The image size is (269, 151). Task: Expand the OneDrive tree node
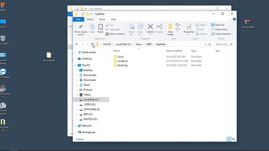pos(75,59)
